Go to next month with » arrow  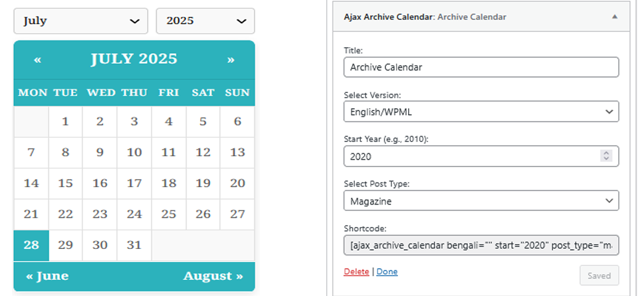231,60
